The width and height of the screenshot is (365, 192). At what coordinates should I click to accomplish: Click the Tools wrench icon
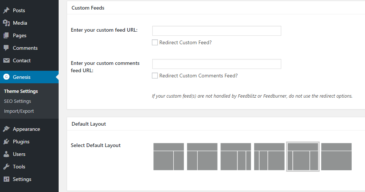click(6, 167)
